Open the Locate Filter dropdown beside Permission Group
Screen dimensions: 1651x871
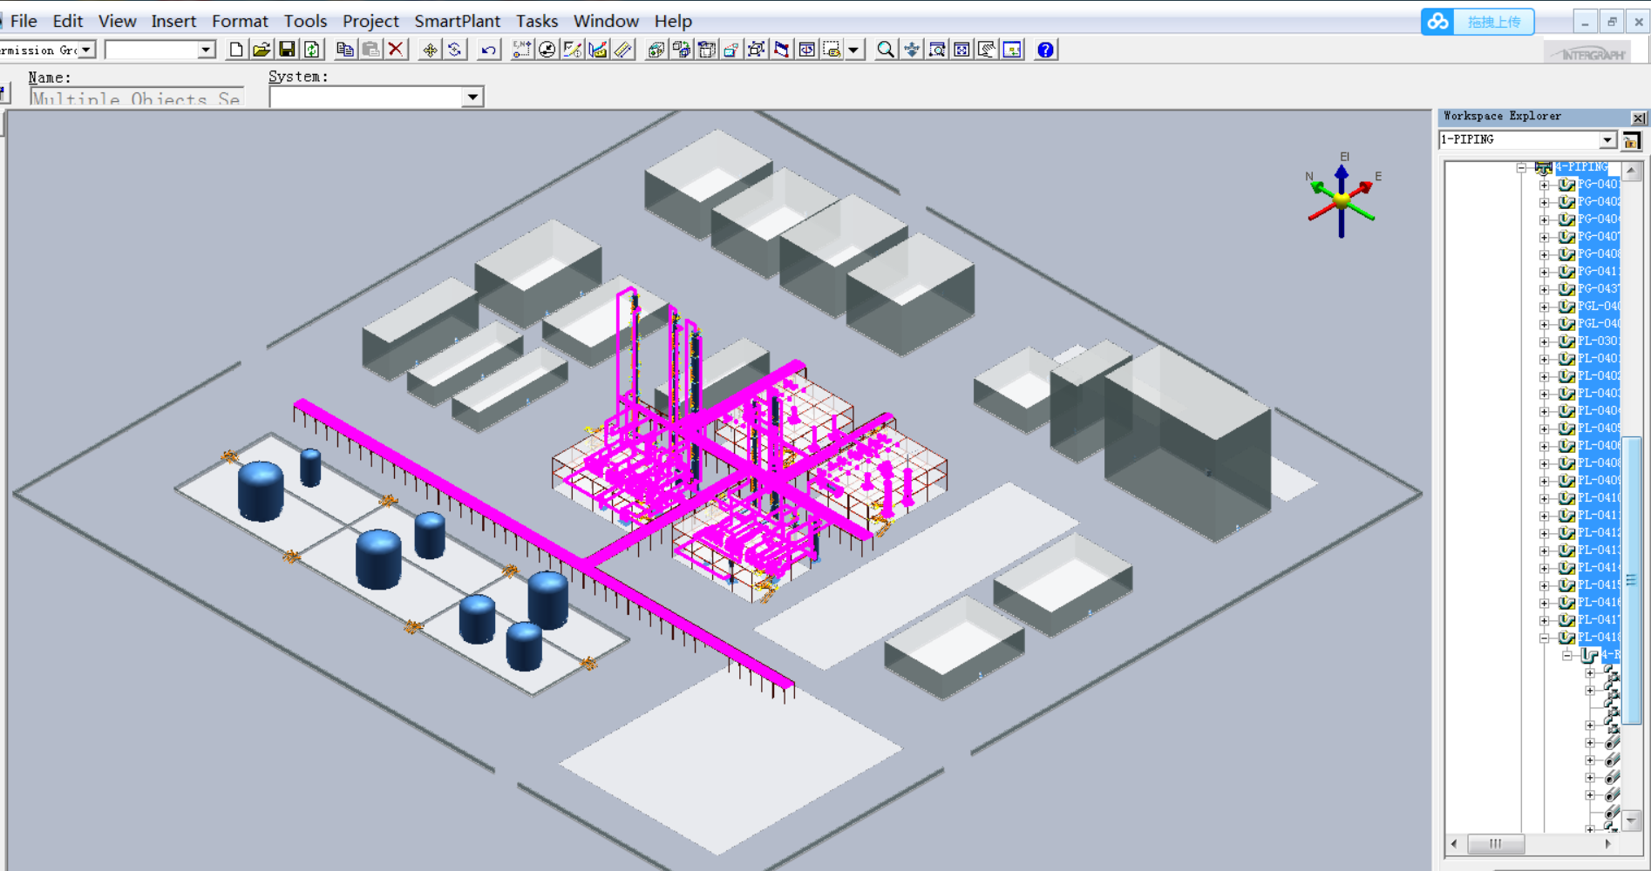pos(206,51)
